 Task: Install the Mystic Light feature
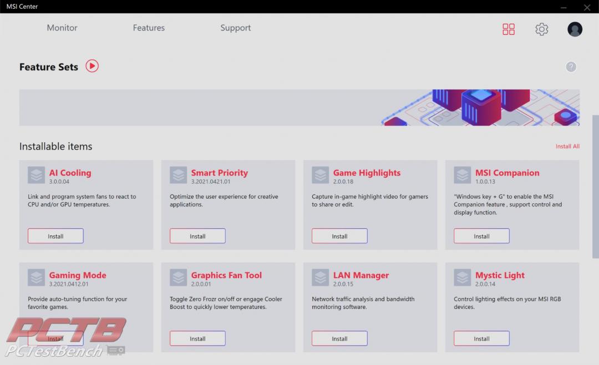(481, 338)
